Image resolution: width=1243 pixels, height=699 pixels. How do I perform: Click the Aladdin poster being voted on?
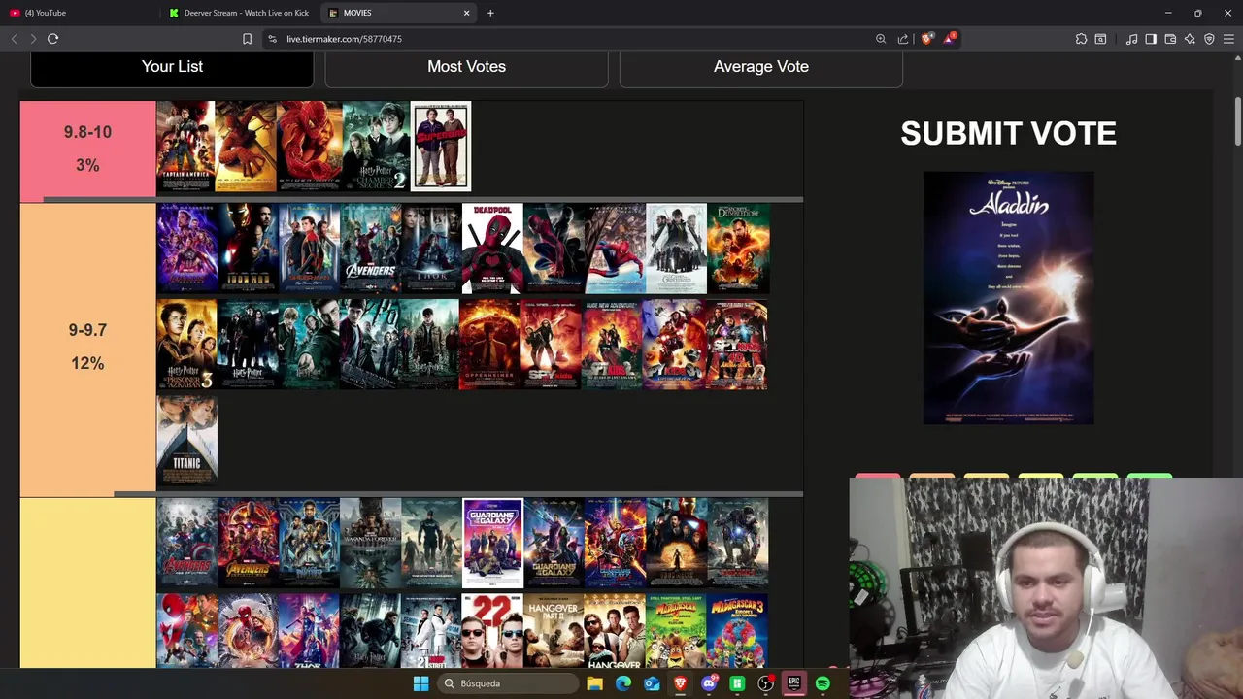(x=1008, y=298)
